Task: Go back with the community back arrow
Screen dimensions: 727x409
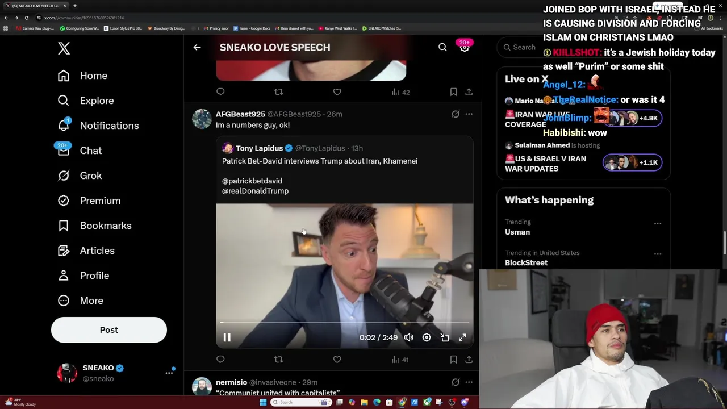Action: pos(197,47)
